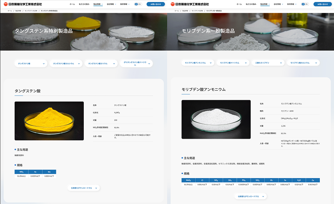Click タングステン化合物 breadcrumb link

[30, 10]
